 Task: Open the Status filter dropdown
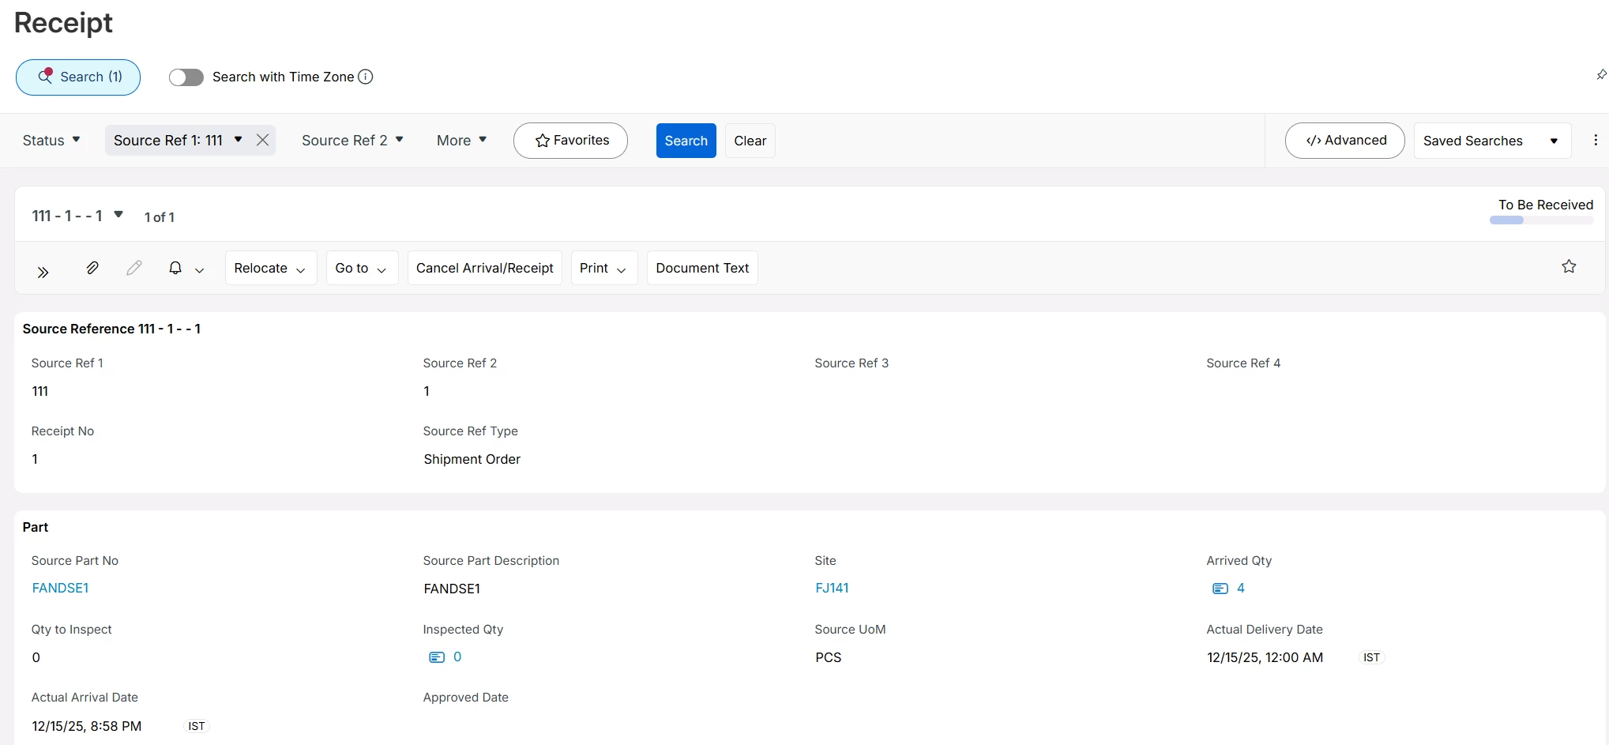(51, 140)
